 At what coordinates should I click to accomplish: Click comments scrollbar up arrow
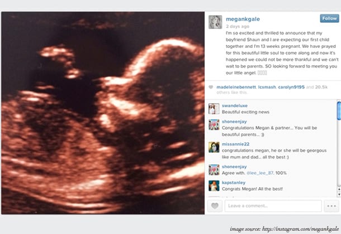[339, 189]
